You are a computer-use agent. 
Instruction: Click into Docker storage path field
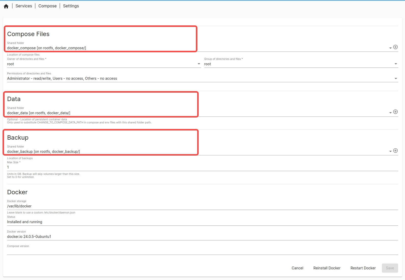(x=202, y=206)
